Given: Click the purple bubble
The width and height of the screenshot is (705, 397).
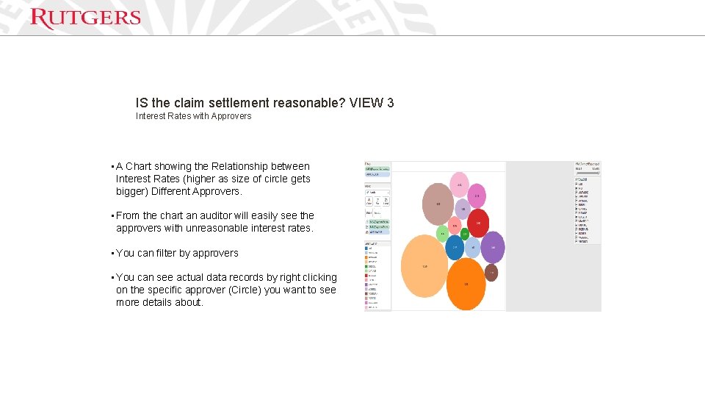Looking at the screenshot, I should click(x=493, y=247).
